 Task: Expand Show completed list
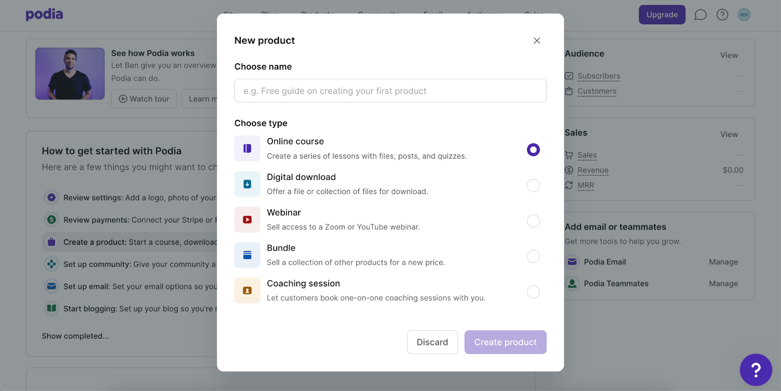(75, 336)
